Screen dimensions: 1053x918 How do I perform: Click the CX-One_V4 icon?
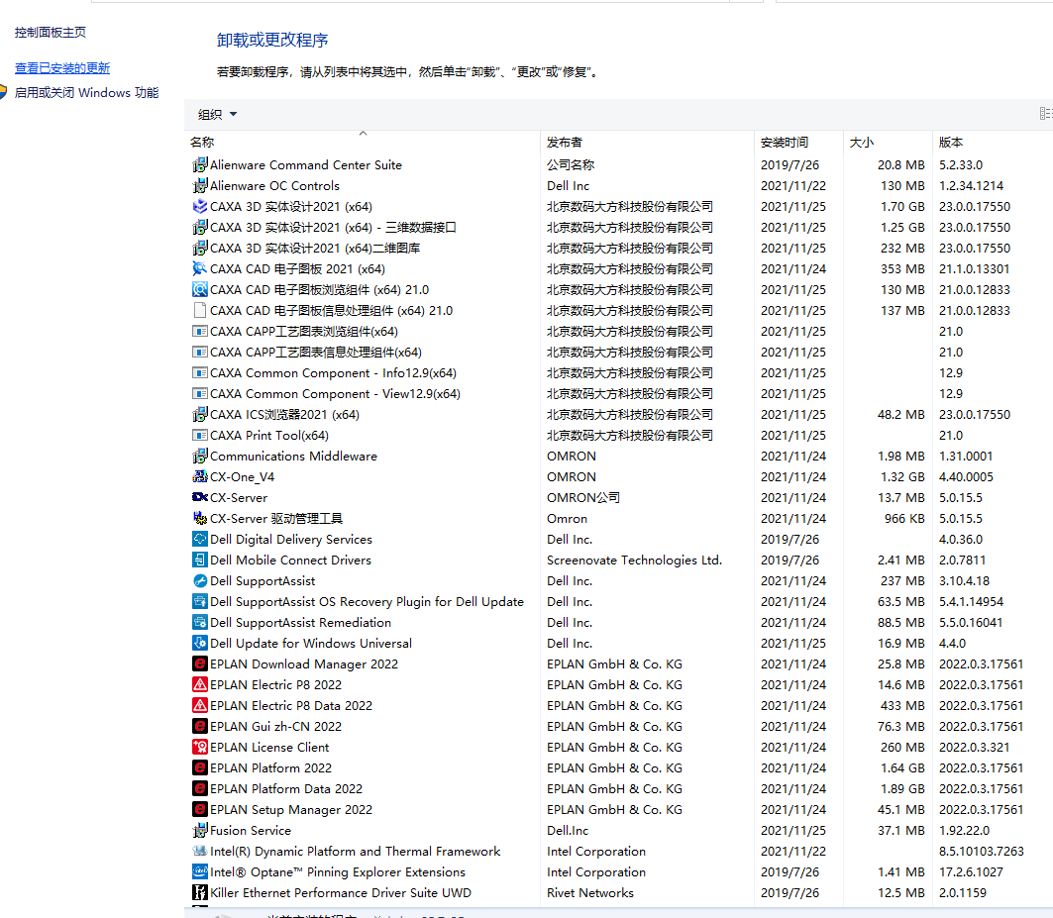199,476
